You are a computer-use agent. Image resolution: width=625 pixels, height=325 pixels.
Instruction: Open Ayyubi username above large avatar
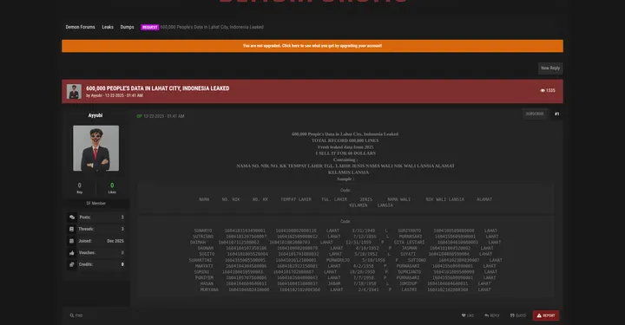coord(95,115)
